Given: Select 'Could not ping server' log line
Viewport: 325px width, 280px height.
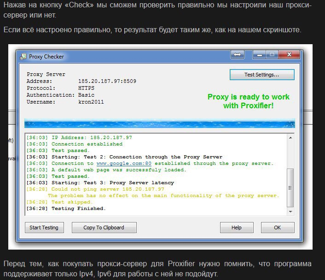Looking at the screenshot, I should [x=95, y=189].
